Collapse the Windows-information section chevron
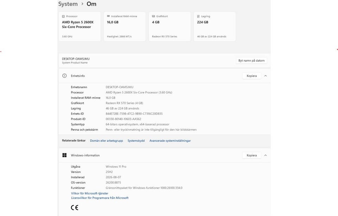 tap(265, 155)
